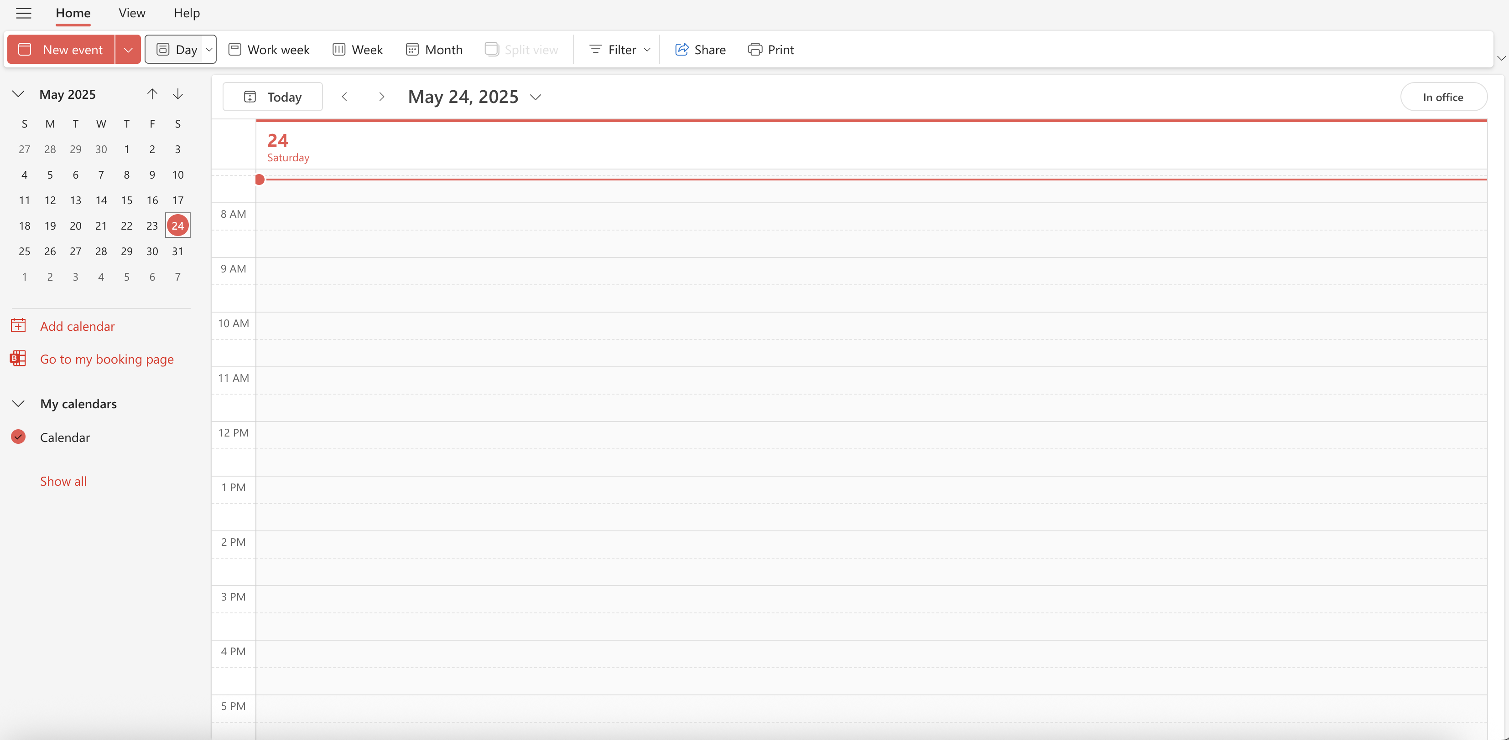This screenshot has height=740, width=1509.
Task: Select May 31 in mini calendar
Action: pyautogui.click(x=177, y=251)
